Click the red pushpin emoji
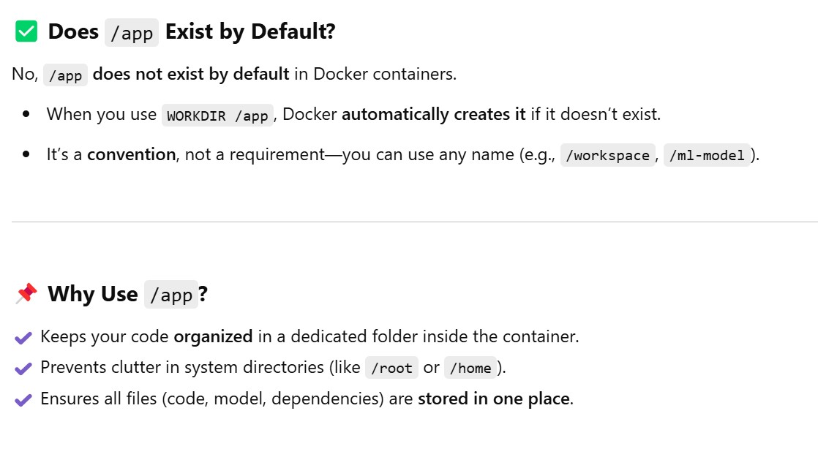This screenshot has height=449, width=818. (x=26, y=294)
